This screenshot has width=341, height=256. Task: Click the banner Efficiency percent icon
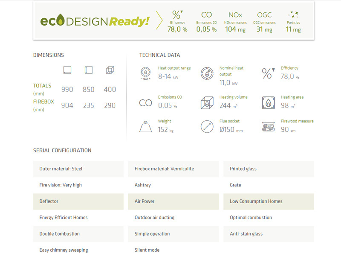(x=177, y=15)
